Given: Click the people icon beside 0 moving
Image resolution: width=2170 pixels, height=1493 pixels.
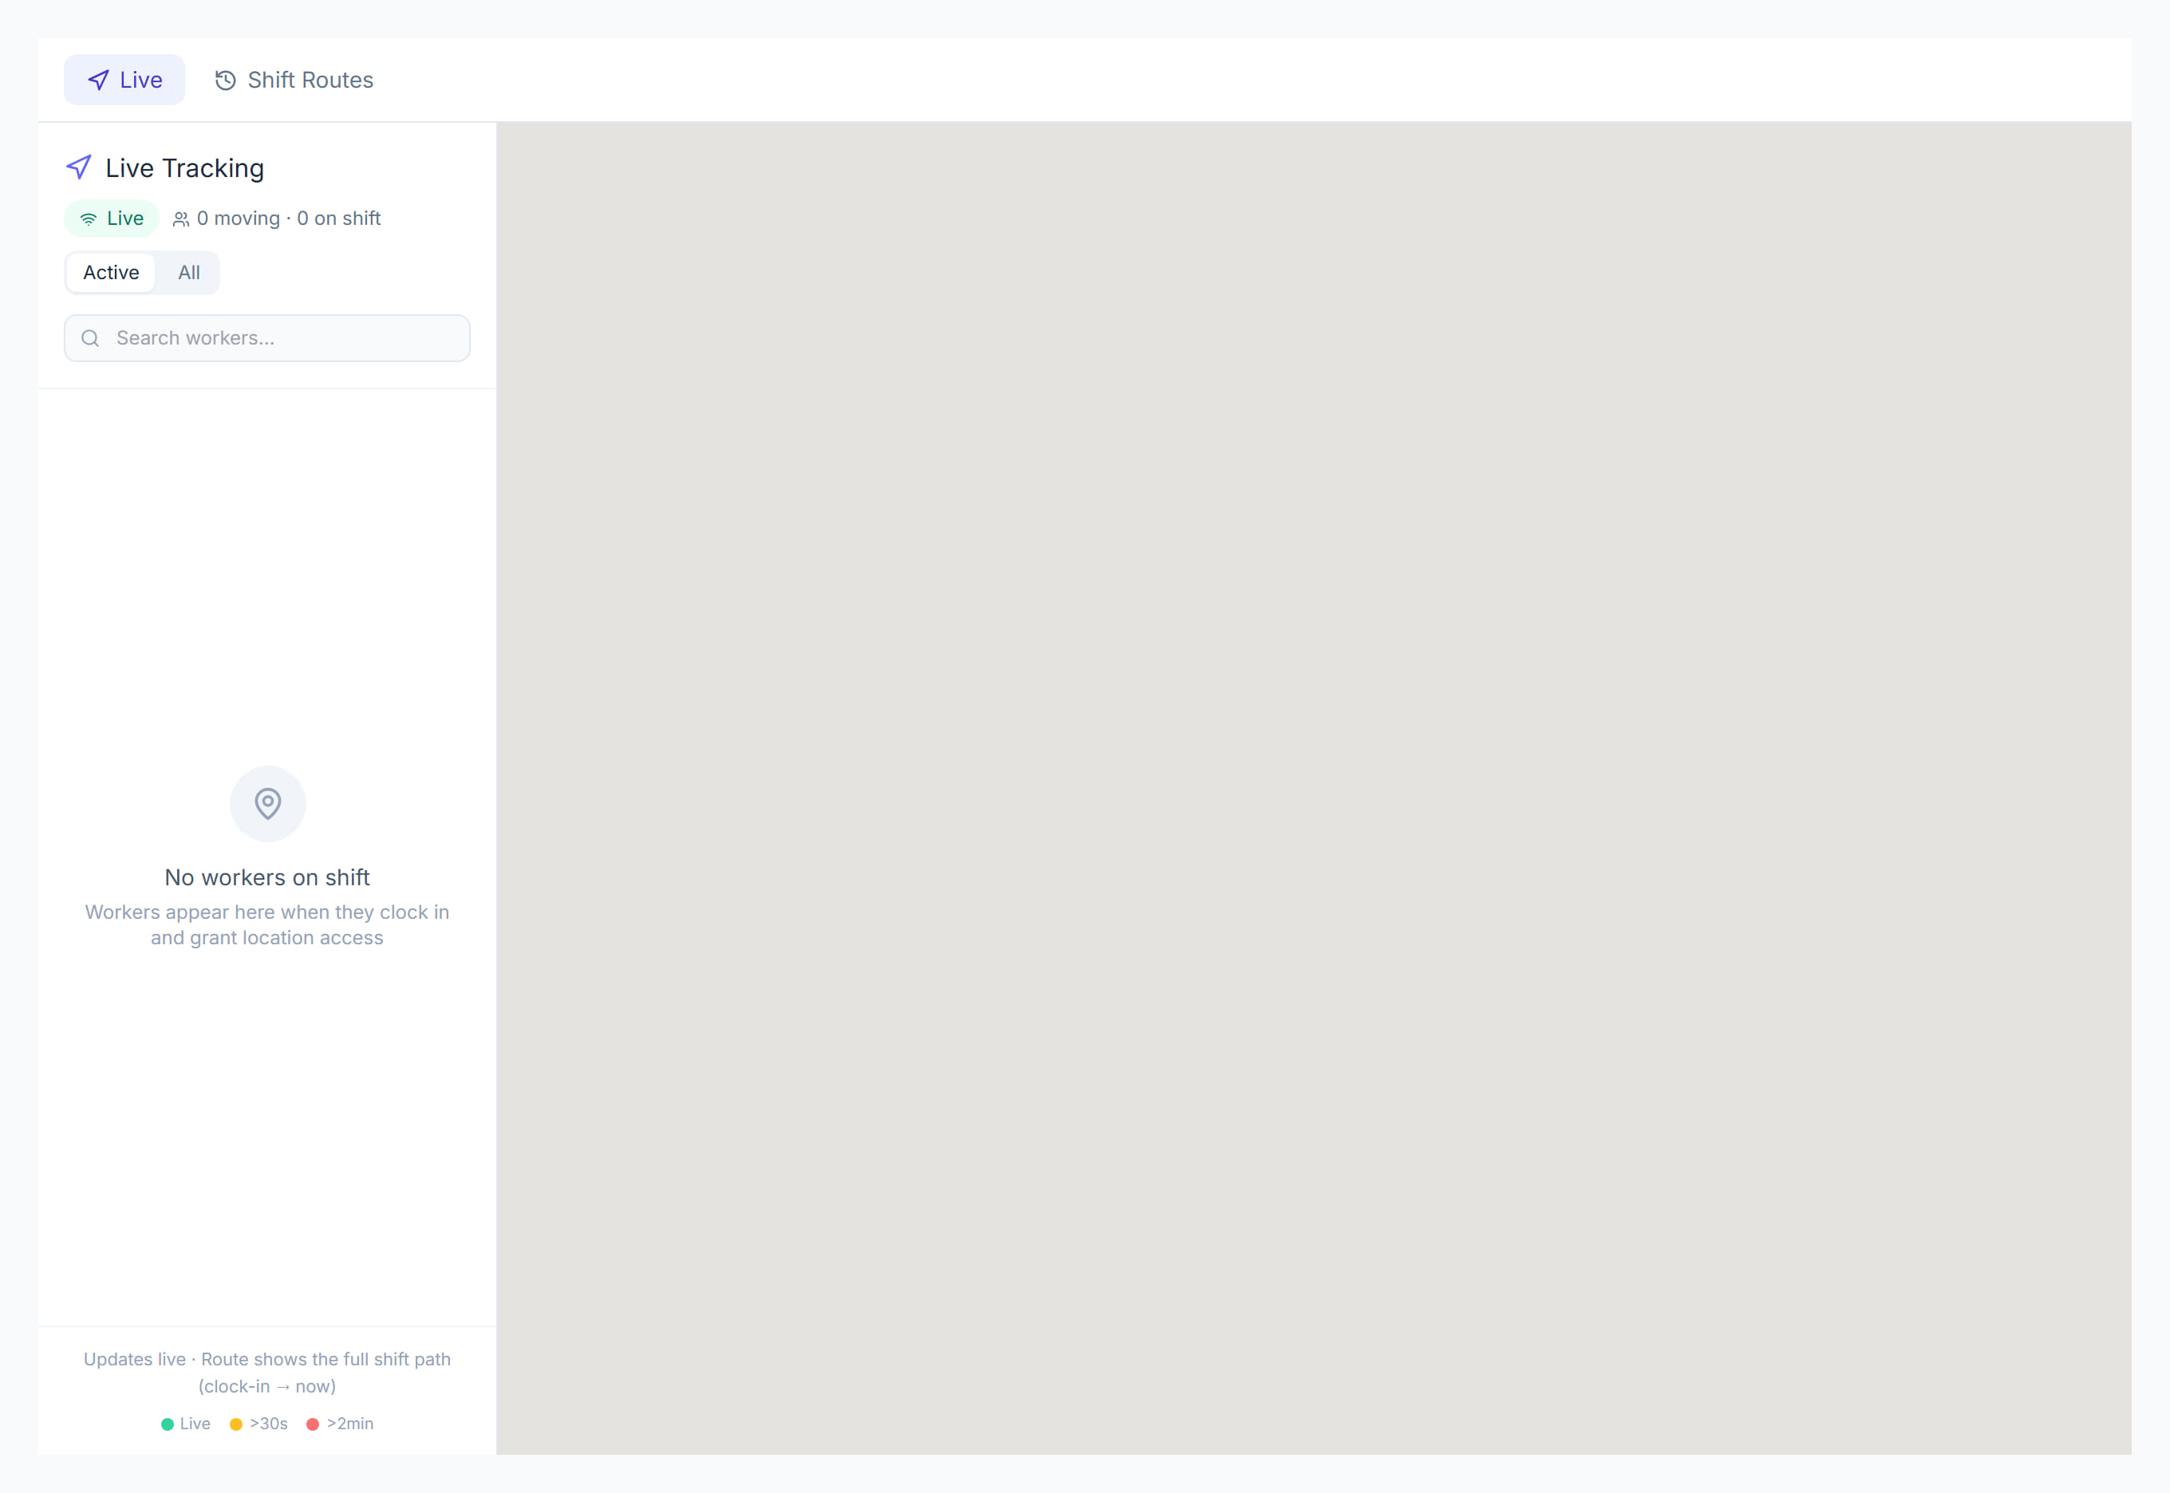Looking at the screenshot, I should click(x=182, y=219).
